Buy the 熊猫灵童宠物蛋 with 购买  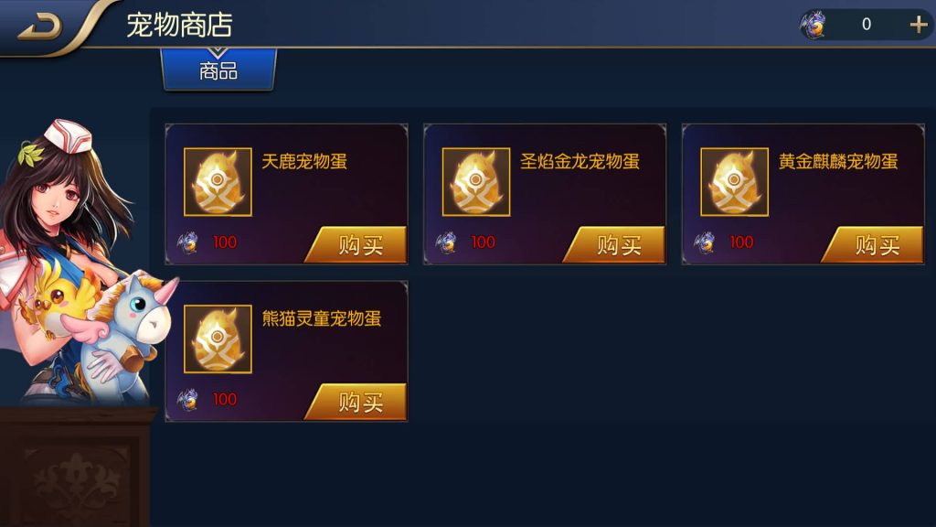pyautogui.click(x=357, y=402)
